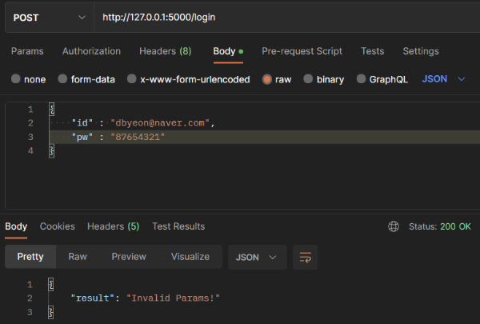Screen dimensions: 480x324
Task: Open the raw body JSON language dropdown
Action: 443,79
